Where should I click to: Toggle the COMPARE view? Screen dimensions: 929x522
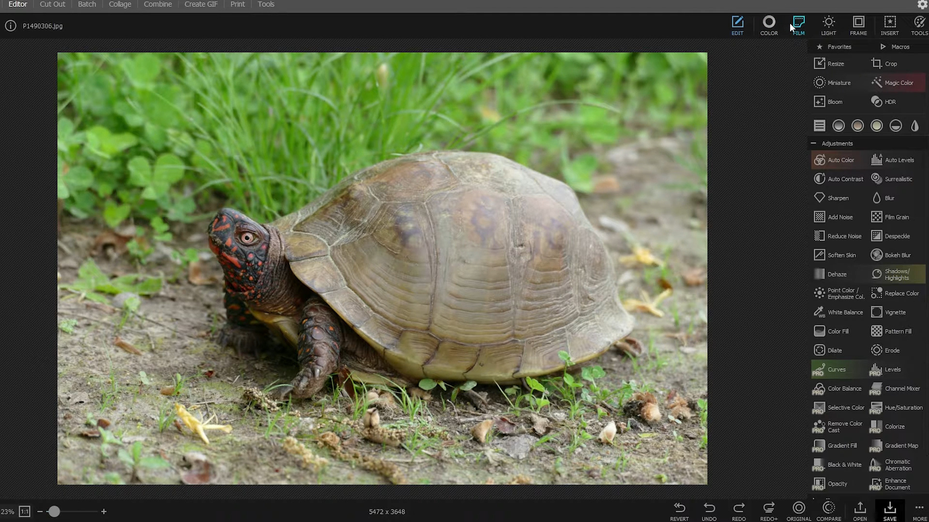click(829, 511)
